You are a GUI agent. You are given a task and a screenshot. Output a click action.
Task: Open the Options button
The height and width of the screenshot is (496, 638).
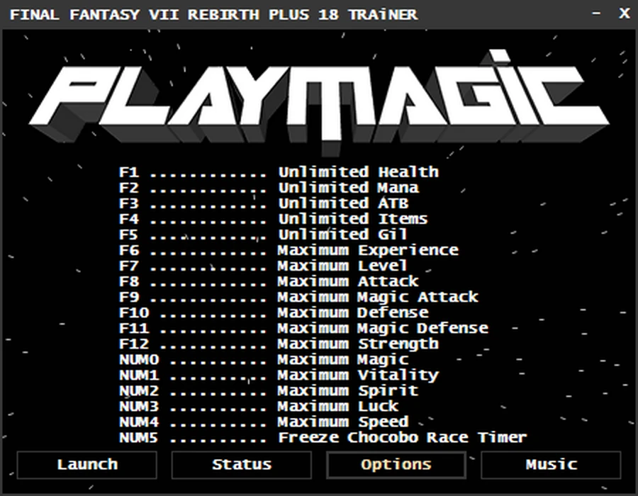pos(396,464)
